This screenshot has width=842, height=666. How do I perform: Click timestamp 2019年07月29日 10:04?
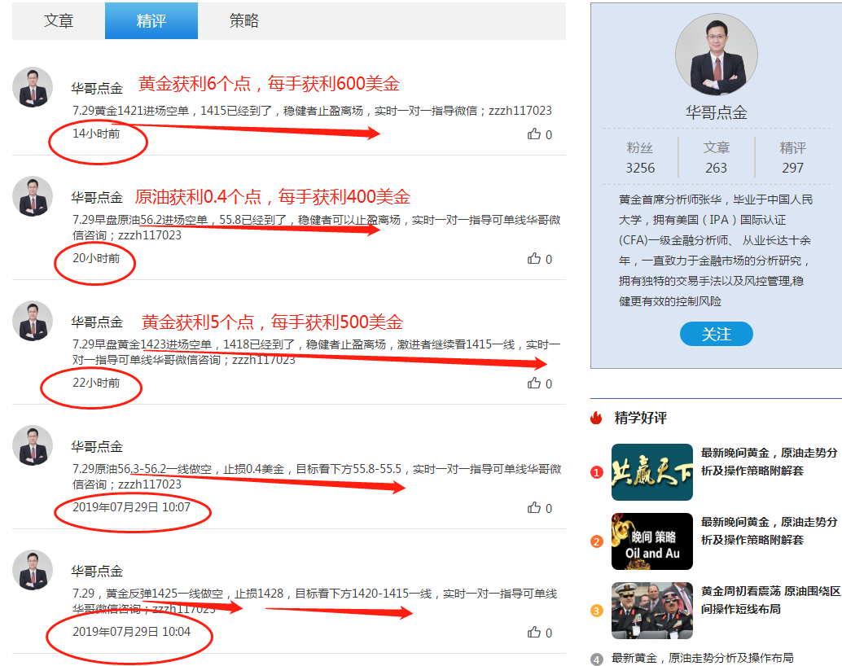pyautogui.click(x=132, y=632)
